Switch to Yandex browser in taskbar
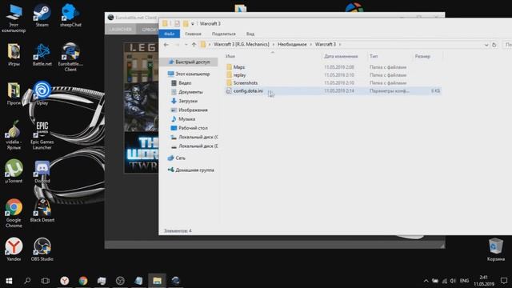This screenshot has width=512, height=288. [x=64, y=281]
